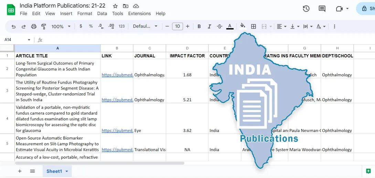This screenshot has height=178, width=375.
Task: Open pubmed link in Eye journal row
Action: [x=117, y=131]
